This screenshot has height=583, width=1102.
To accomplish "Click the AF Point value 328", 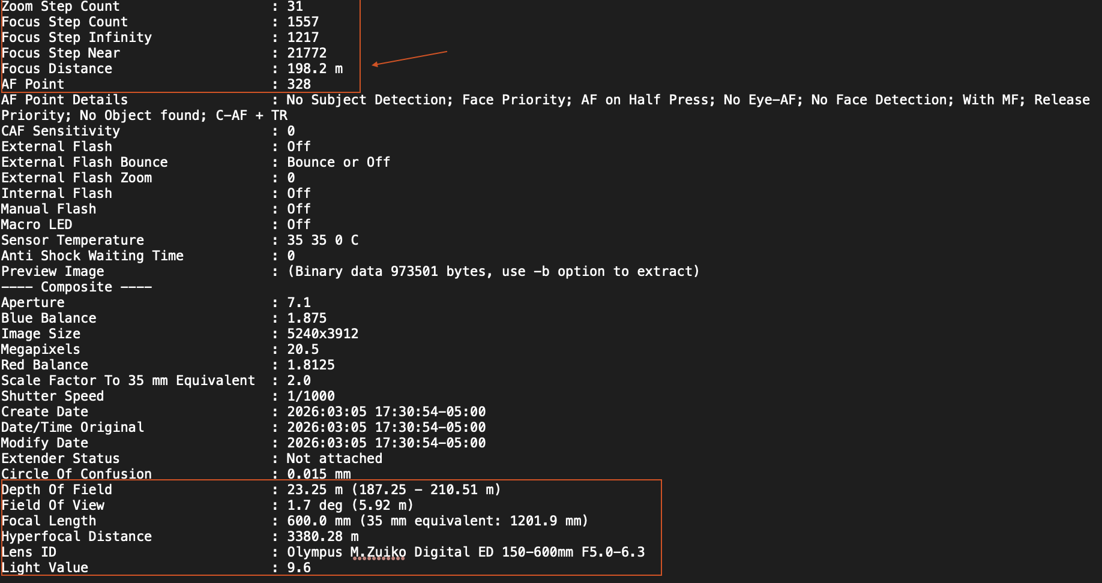I will click(299, 85).
